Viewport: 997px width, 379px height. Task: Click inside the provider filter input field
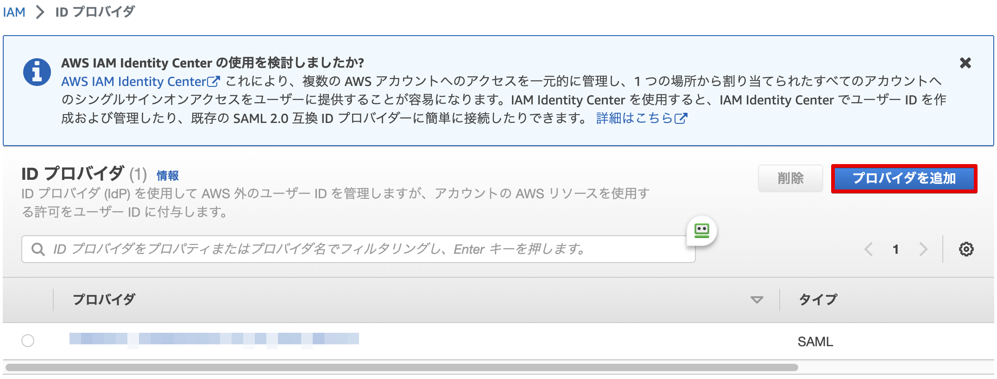point(324,250)
